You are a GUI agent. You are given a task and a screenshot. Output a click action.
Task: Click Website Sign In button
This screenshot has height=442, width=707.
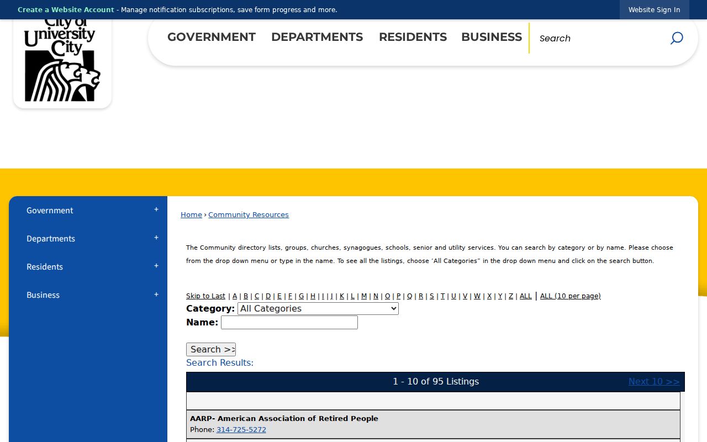(x=655, y=10)
